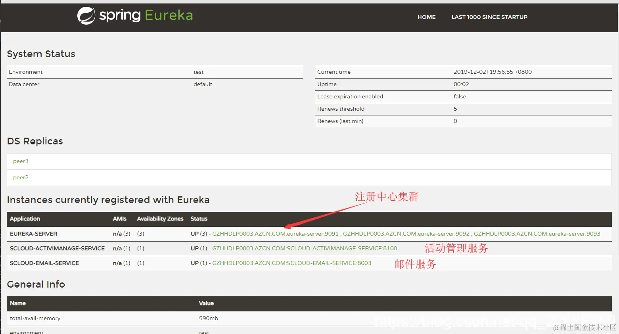
Task: Click the Application column header
Action: pyautogui.click(x=25, y=219)
